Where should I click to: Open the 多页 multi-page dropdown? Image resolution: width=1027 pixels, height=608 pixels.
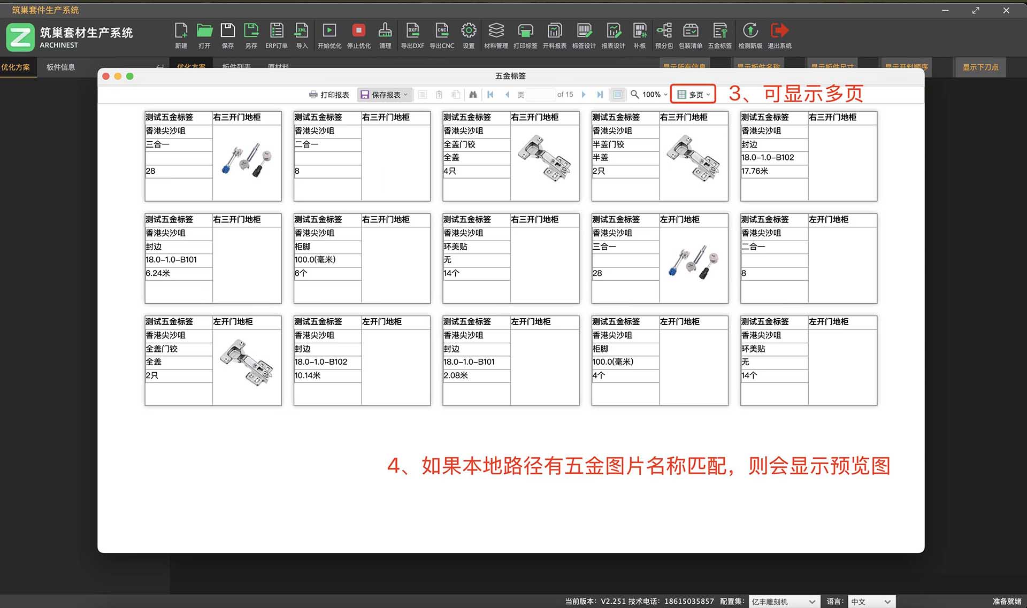693,95
